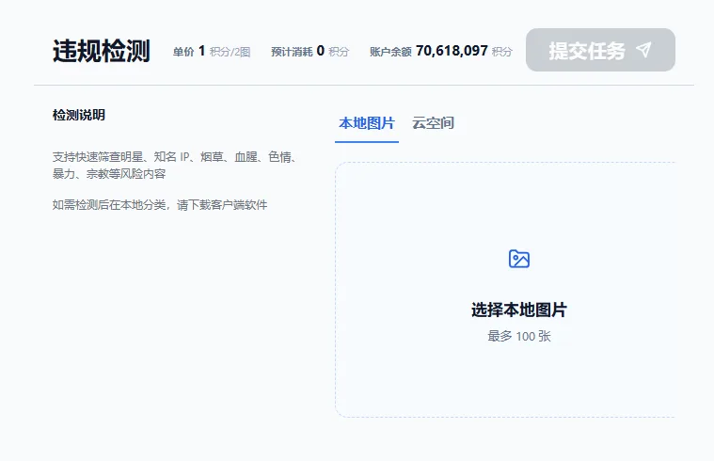
Task: Click the account balance number 70,618,097
Action: click(x=452, y=51)
